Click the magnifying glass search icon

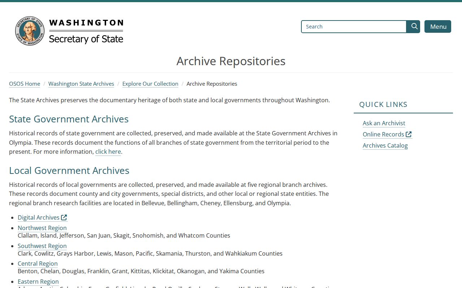(x=414, y=27)
